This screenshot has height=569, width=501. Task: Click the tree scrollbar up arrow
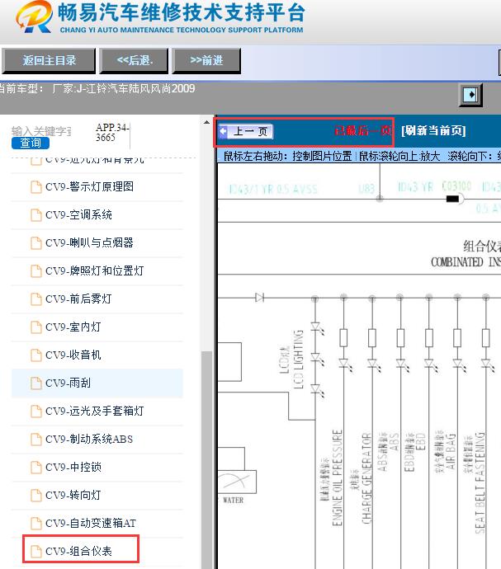coord(206,122)
